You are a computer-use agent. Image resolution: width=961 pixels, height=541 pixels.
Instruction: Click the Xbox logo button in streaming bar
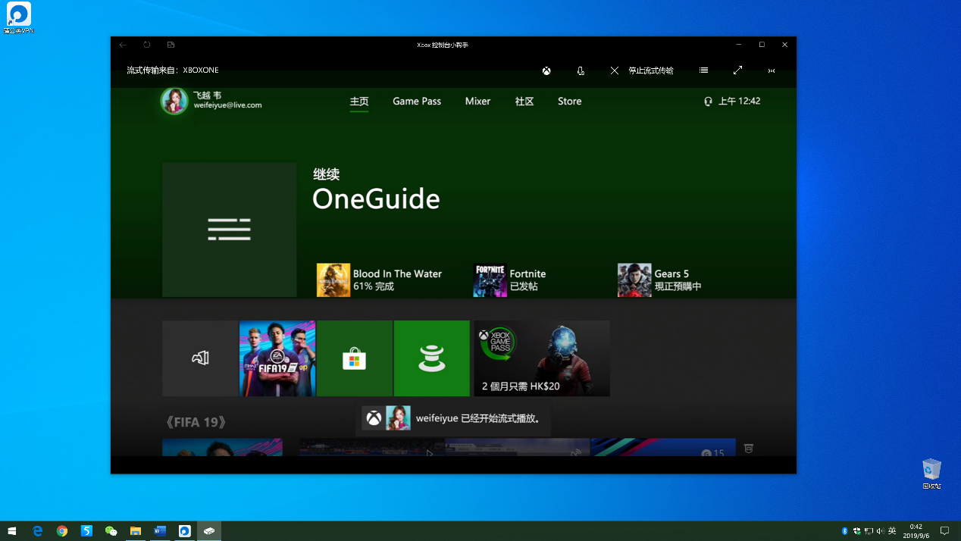tap(546, 70)
